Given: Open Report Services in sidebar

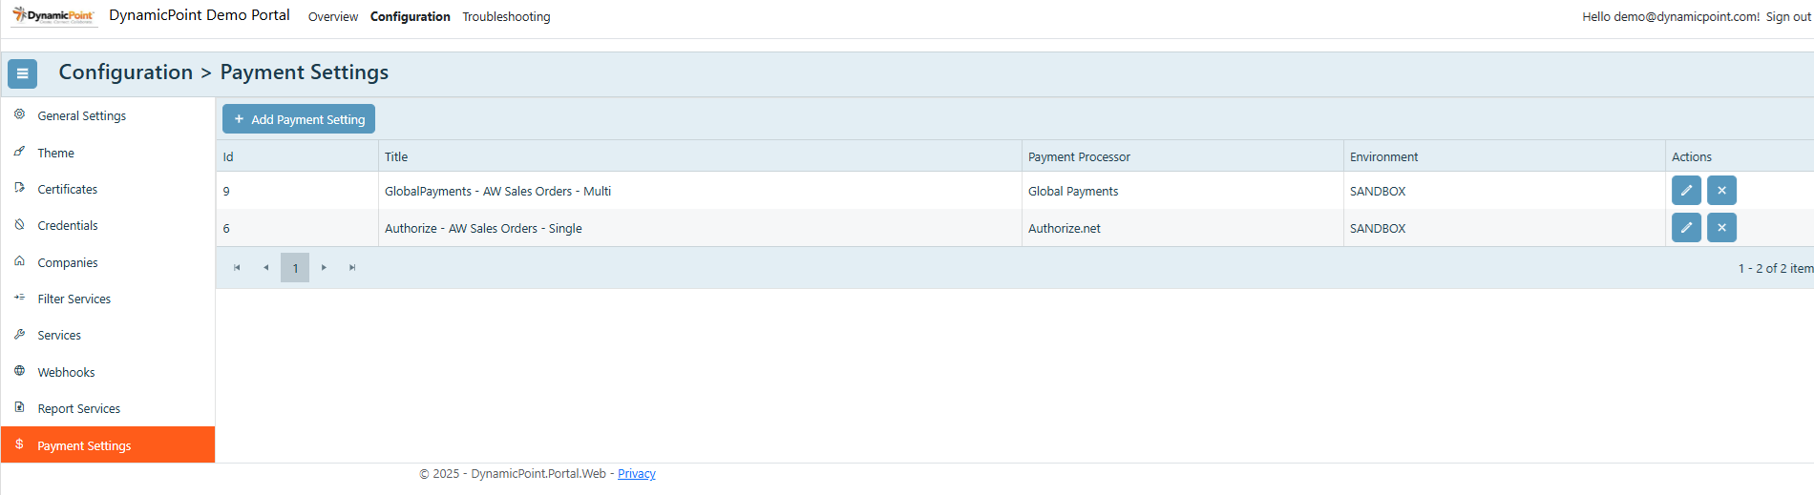Looking at the screenshot, I should pos(108,408).
